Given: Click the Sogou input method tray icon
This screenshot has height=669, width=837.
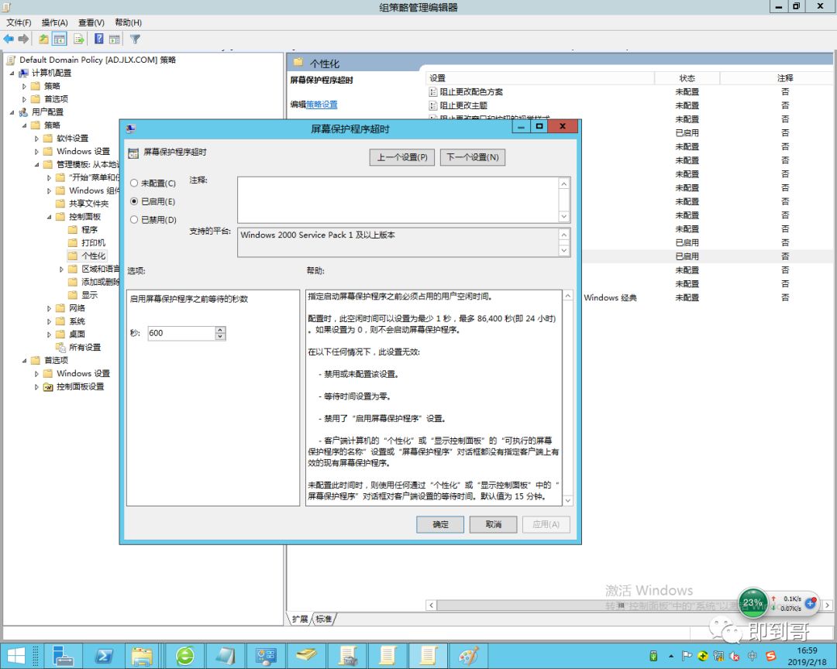Looking at the screenshot, I should (770, 656).
